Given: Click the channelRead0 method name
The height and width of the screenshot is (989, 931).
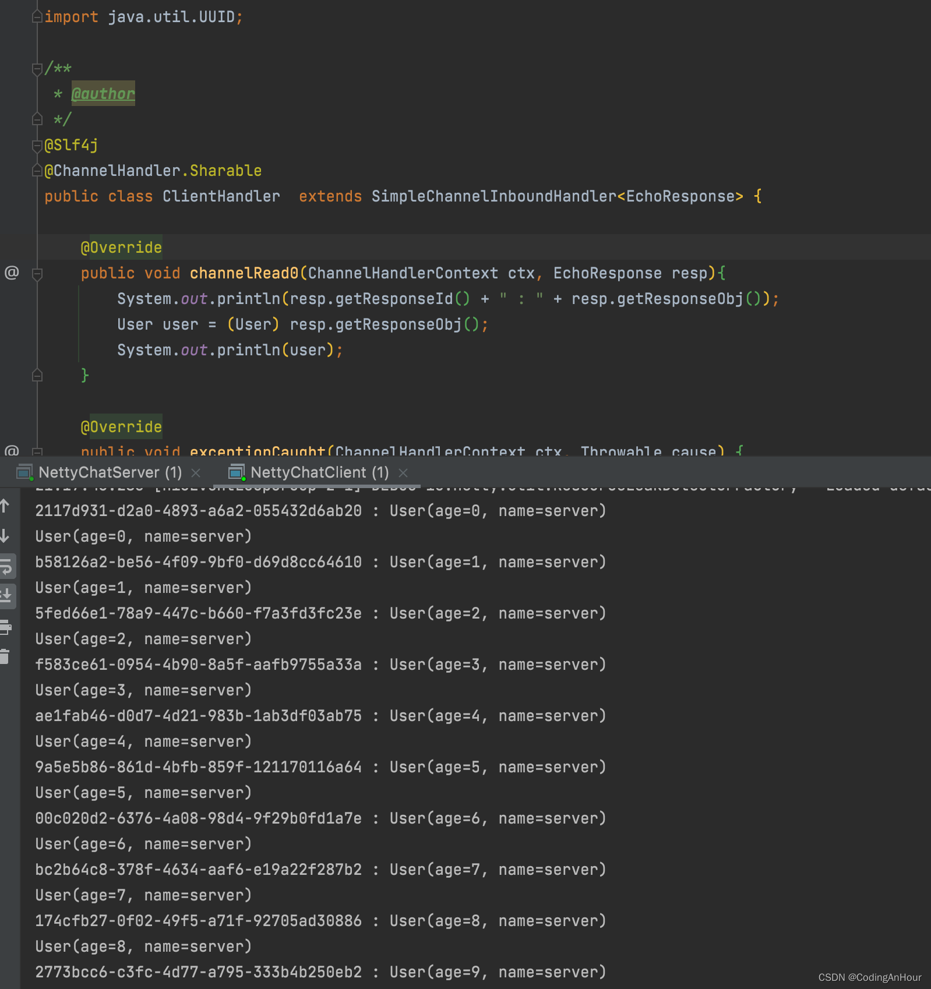Looking at the screenshot, I should [x=244, y=273].
